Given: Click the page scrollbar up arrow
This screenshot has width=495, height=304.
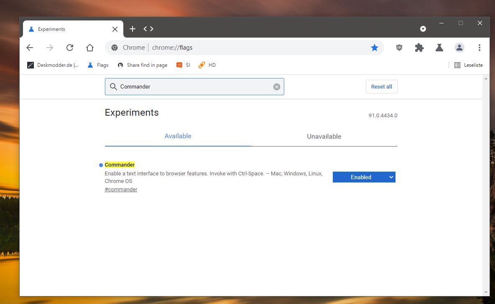Looking at the screenshot, I should click(486, 79).
